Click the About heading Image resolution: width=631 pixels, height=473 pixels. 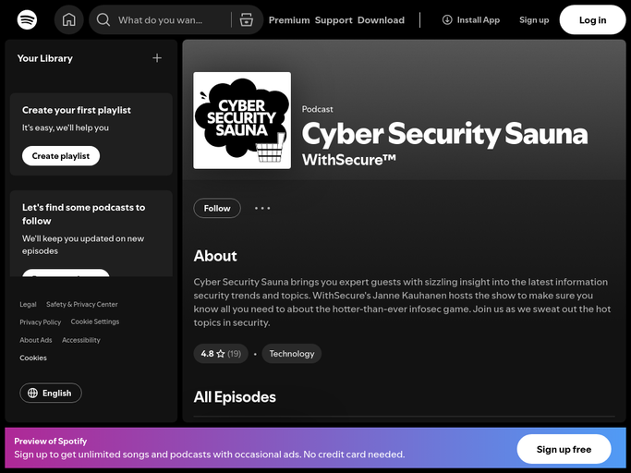(x=215, y=256)
